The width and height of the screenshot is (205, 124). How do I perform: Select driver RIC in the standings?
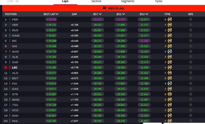(x=14, y=41)
